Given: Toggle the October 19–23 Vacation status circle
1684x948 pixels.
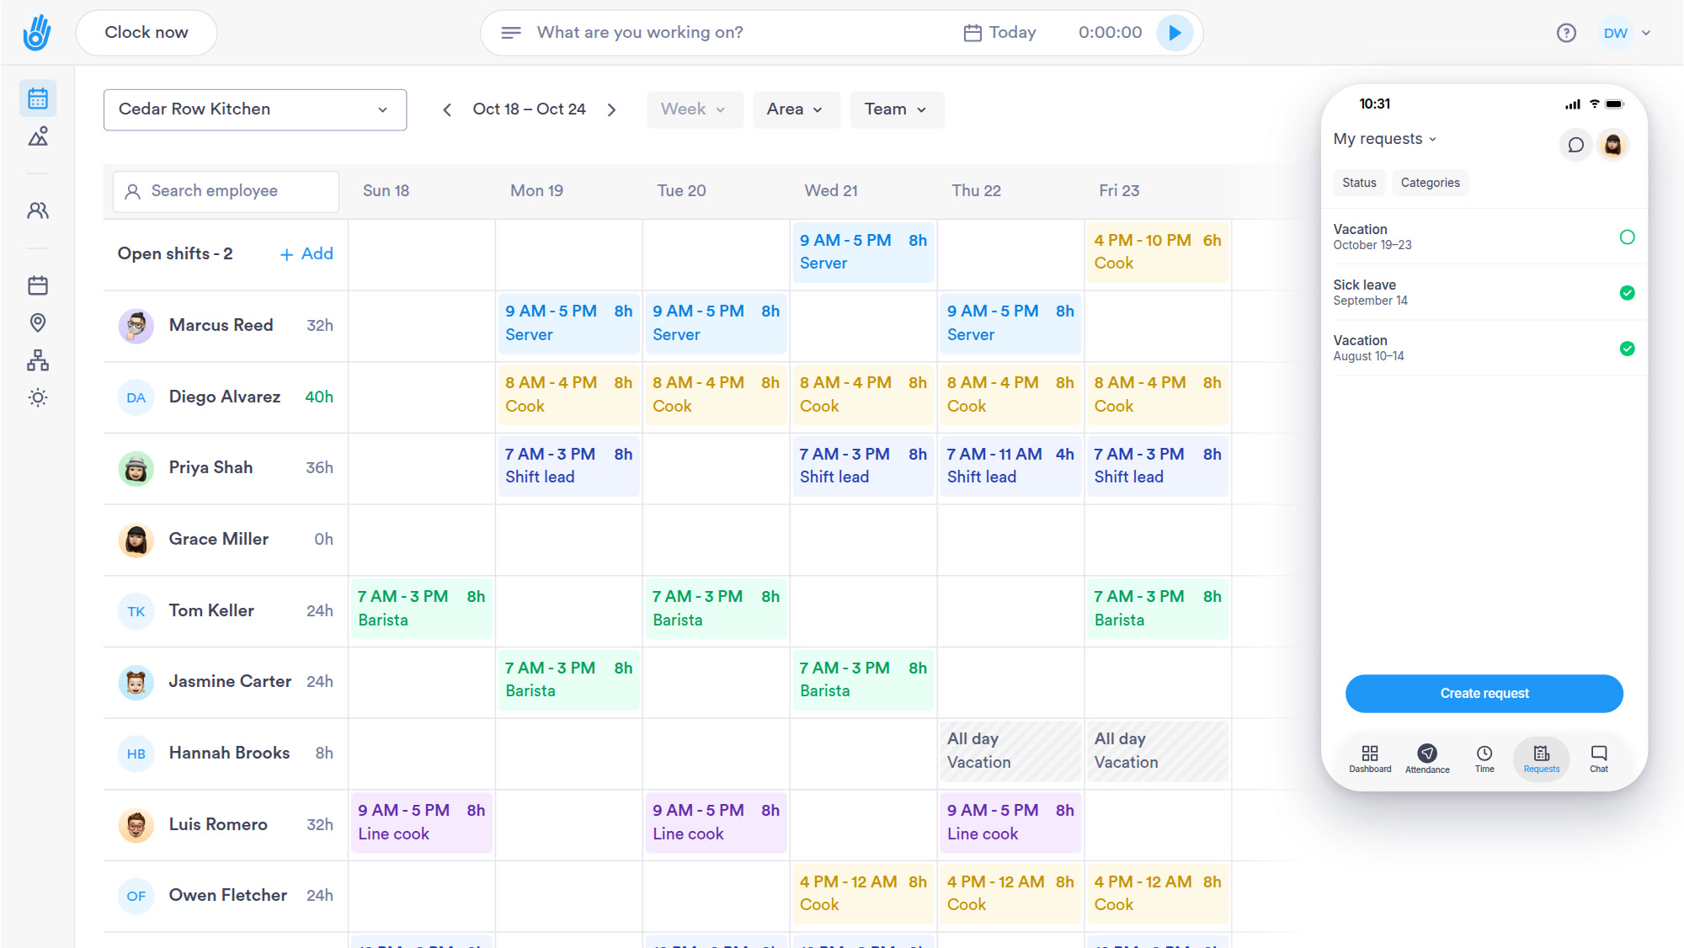Looking at the screenshot, I should 1627,237.
